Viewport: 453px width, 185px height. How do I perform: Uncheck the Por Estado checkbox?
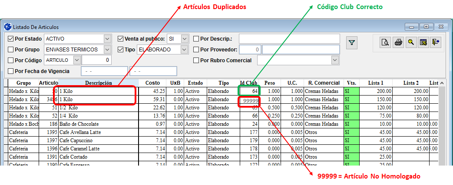[11, 38]
